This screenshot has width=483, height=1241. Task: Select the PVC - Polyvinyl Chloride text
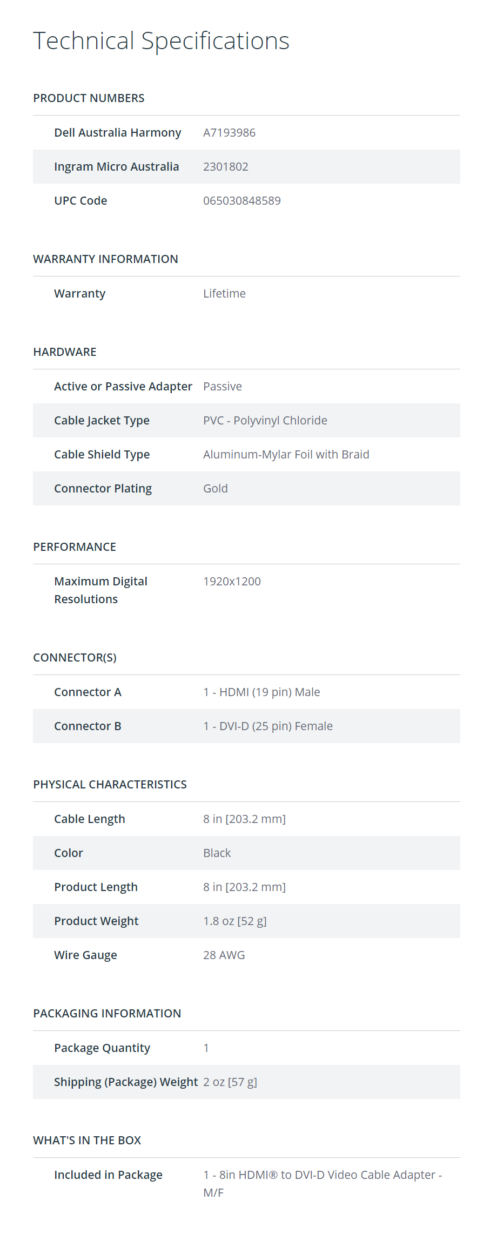265,421
